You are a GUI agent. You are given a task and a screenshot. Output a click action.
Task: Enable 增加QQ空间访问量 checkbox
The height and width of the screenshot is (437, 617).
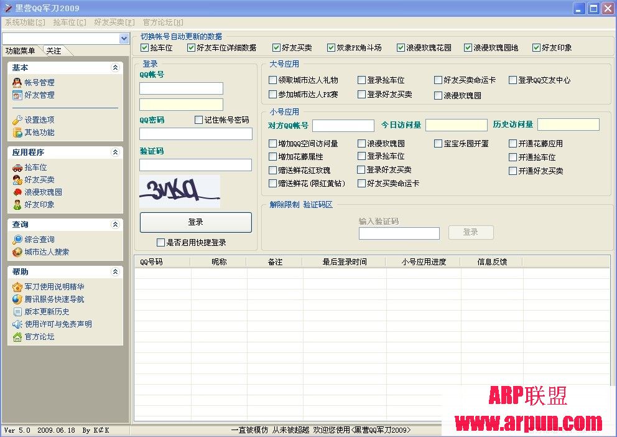click(272, 143)
